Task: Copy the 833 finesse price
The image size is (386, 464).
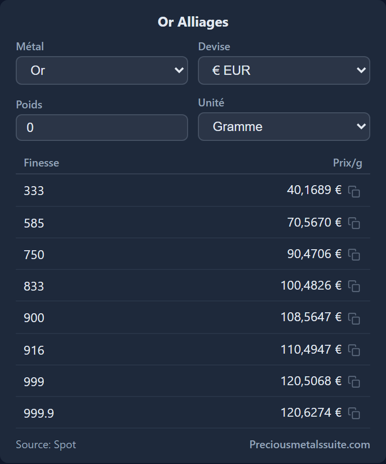Action: coord(354,286)
